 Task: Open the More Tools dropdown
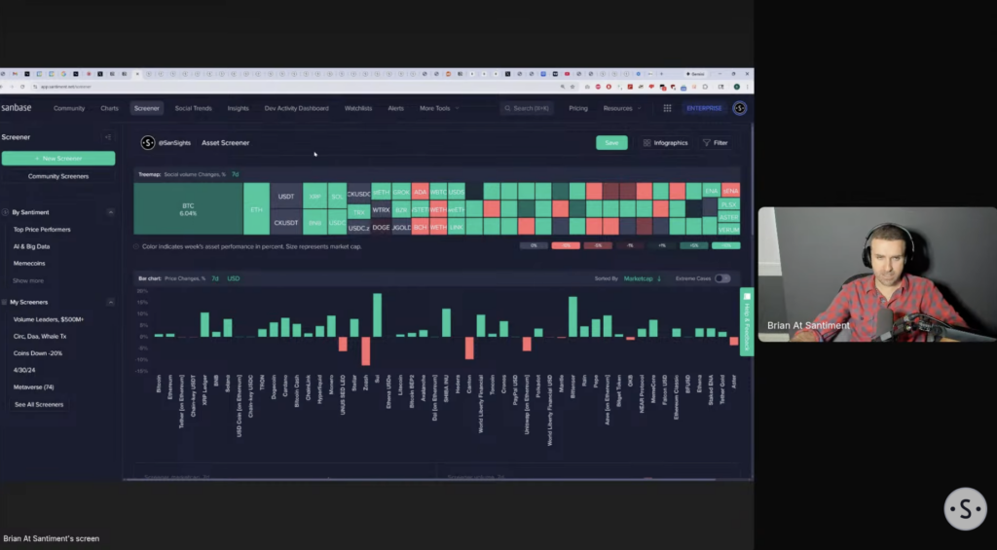[x=439, y=108]
